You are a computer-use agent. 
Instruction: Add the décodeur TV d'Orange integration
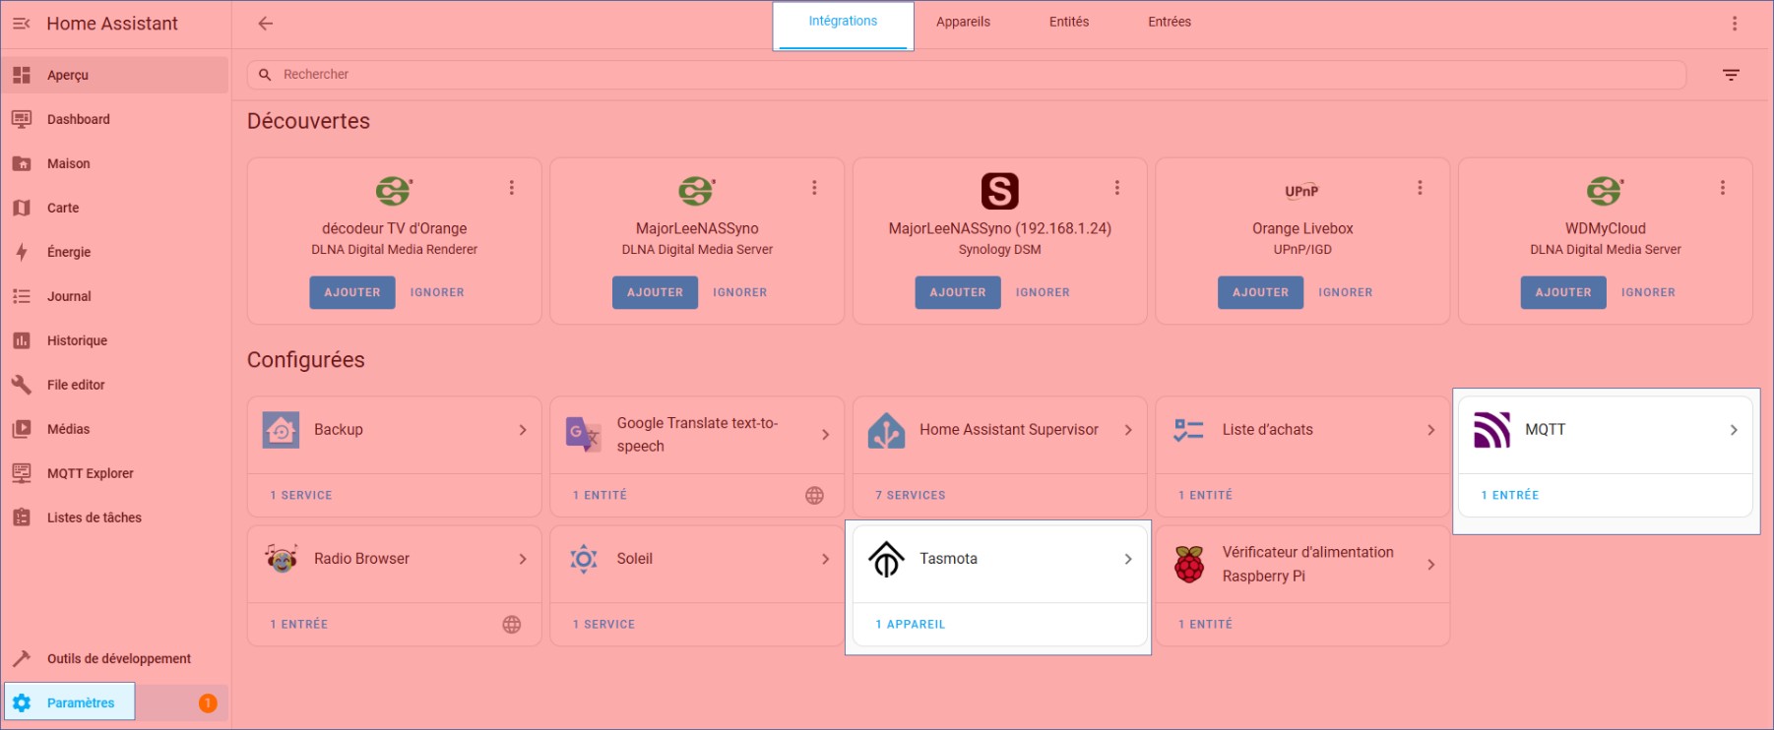(352, 292)
